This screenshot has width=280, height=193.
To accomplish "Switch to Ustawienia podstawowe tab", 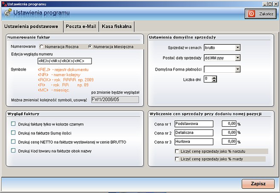I will [x=31, y=26].
